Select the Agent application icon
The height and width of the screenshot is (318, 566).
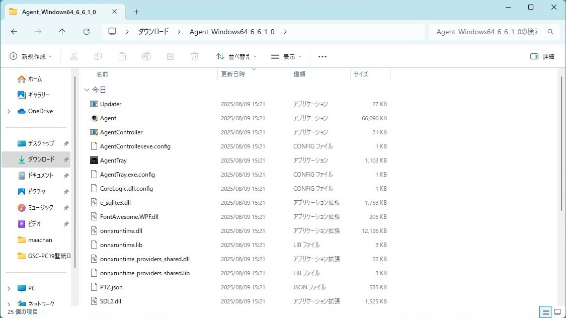tap(94, 118)
